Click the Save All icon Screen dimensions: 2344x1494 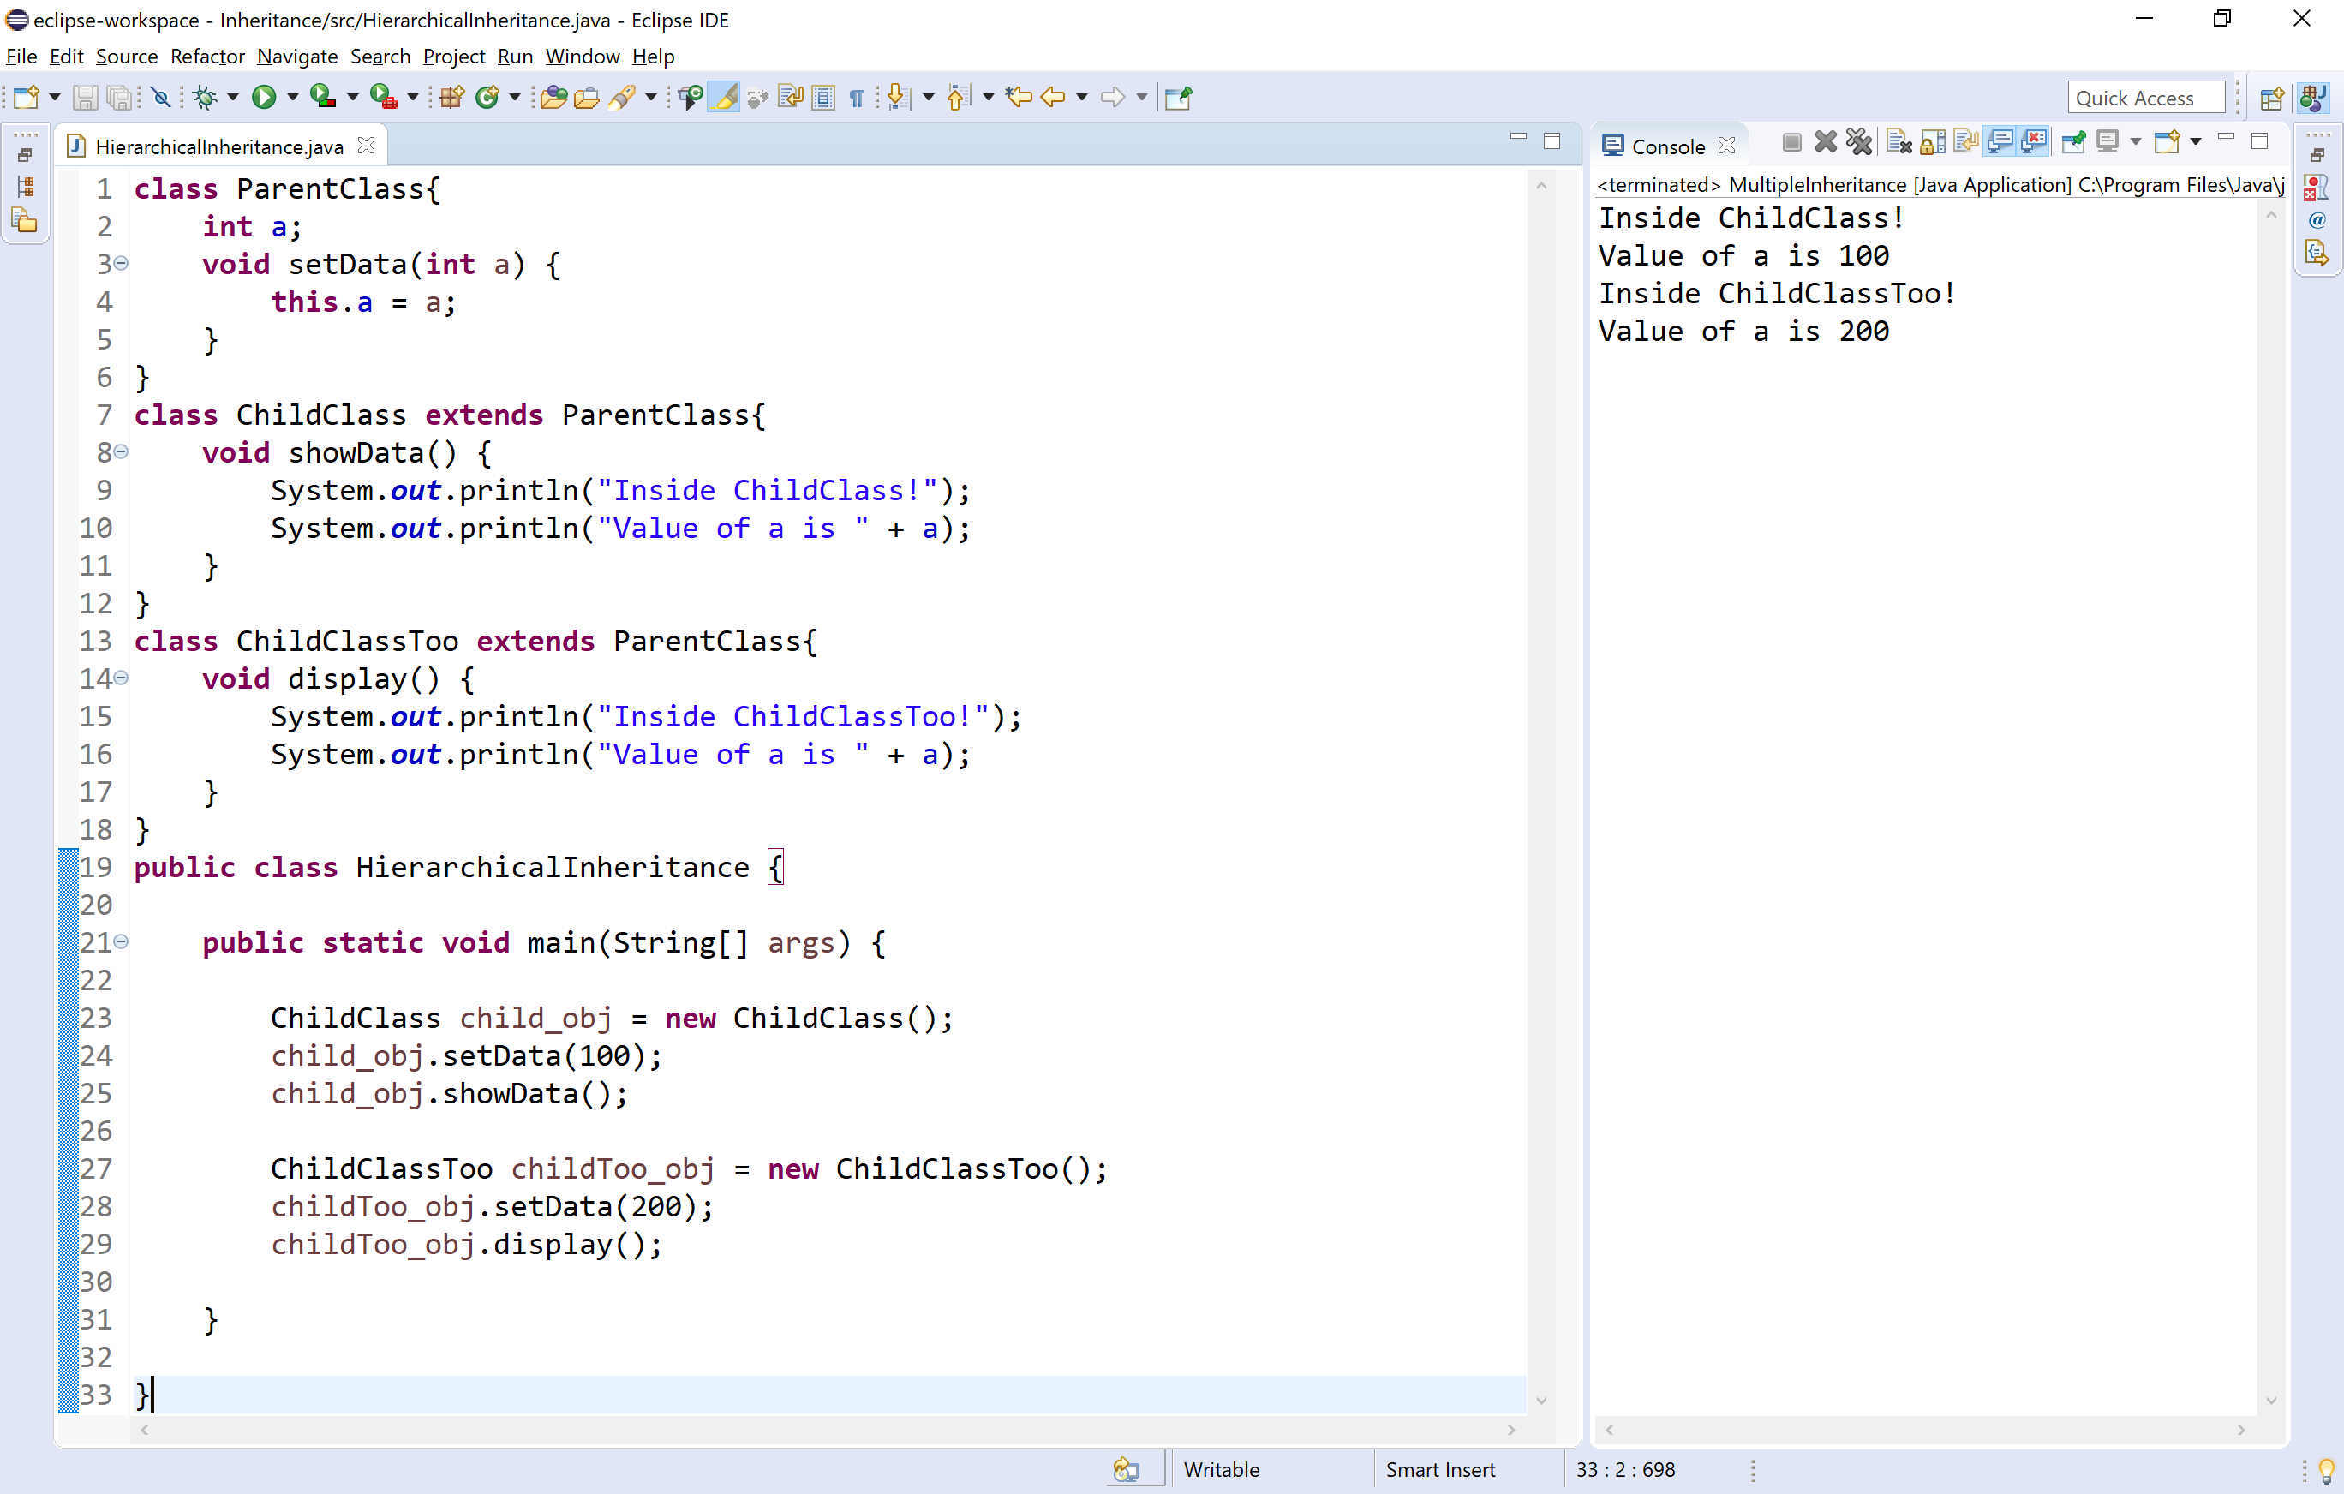121,98
